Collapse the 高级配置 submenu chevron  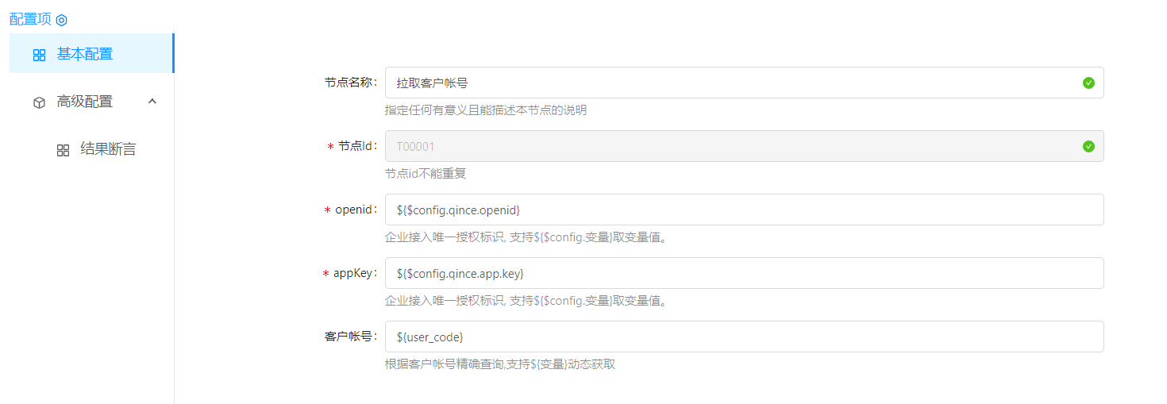152,102
